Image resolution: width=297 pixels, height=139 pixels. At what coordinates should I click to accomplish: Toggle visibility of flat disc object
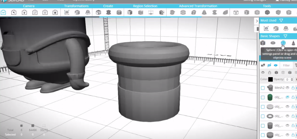click(x=287, y=106)
